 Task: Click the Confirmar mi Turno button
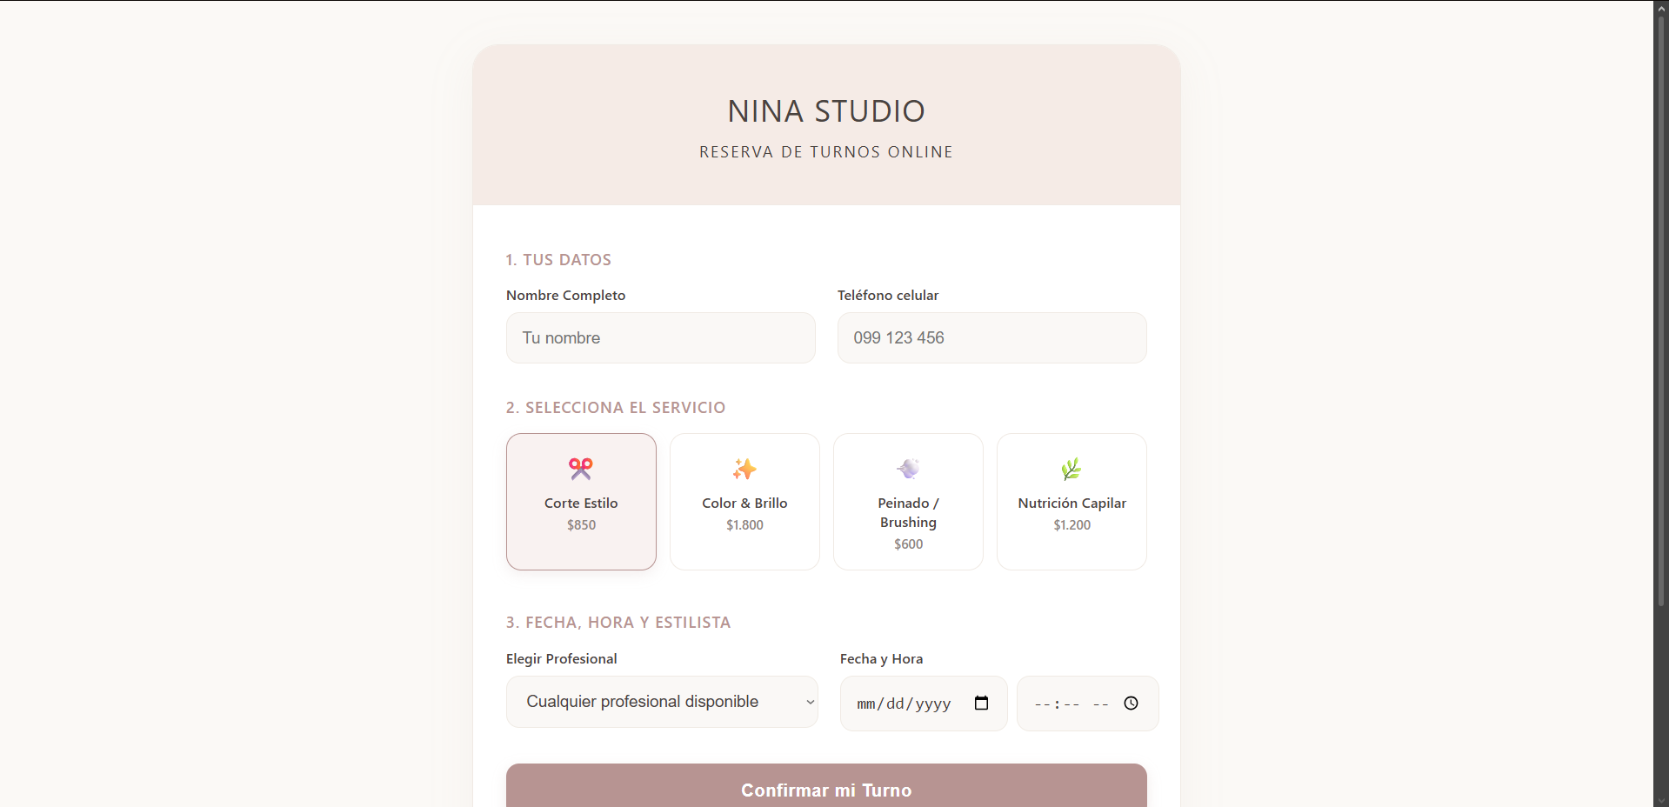(826, 787)
